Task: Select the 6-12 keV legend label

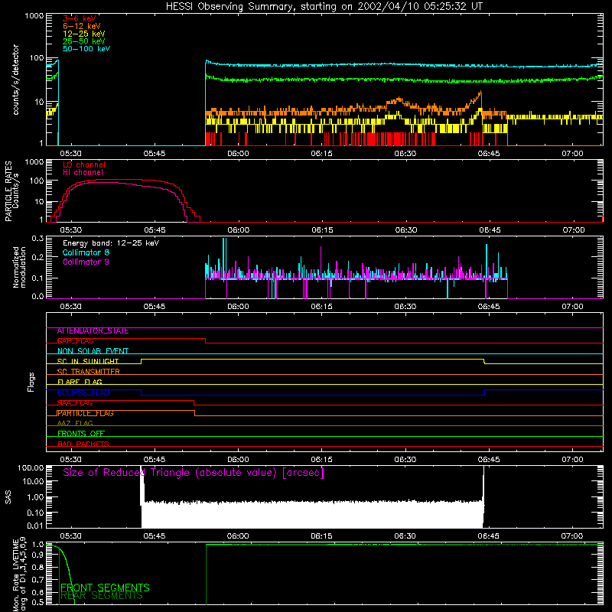Action: 82,26
